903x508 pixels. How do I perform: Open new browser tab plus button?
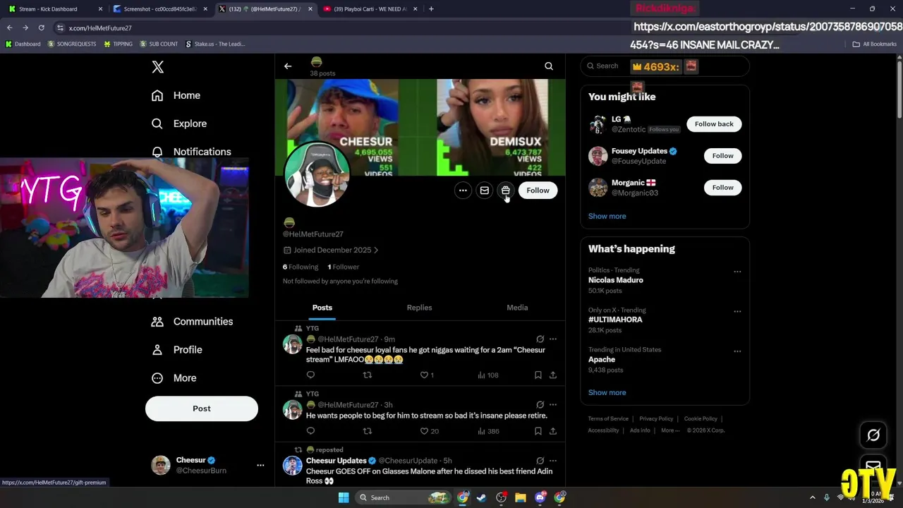(x=431, y=9)
